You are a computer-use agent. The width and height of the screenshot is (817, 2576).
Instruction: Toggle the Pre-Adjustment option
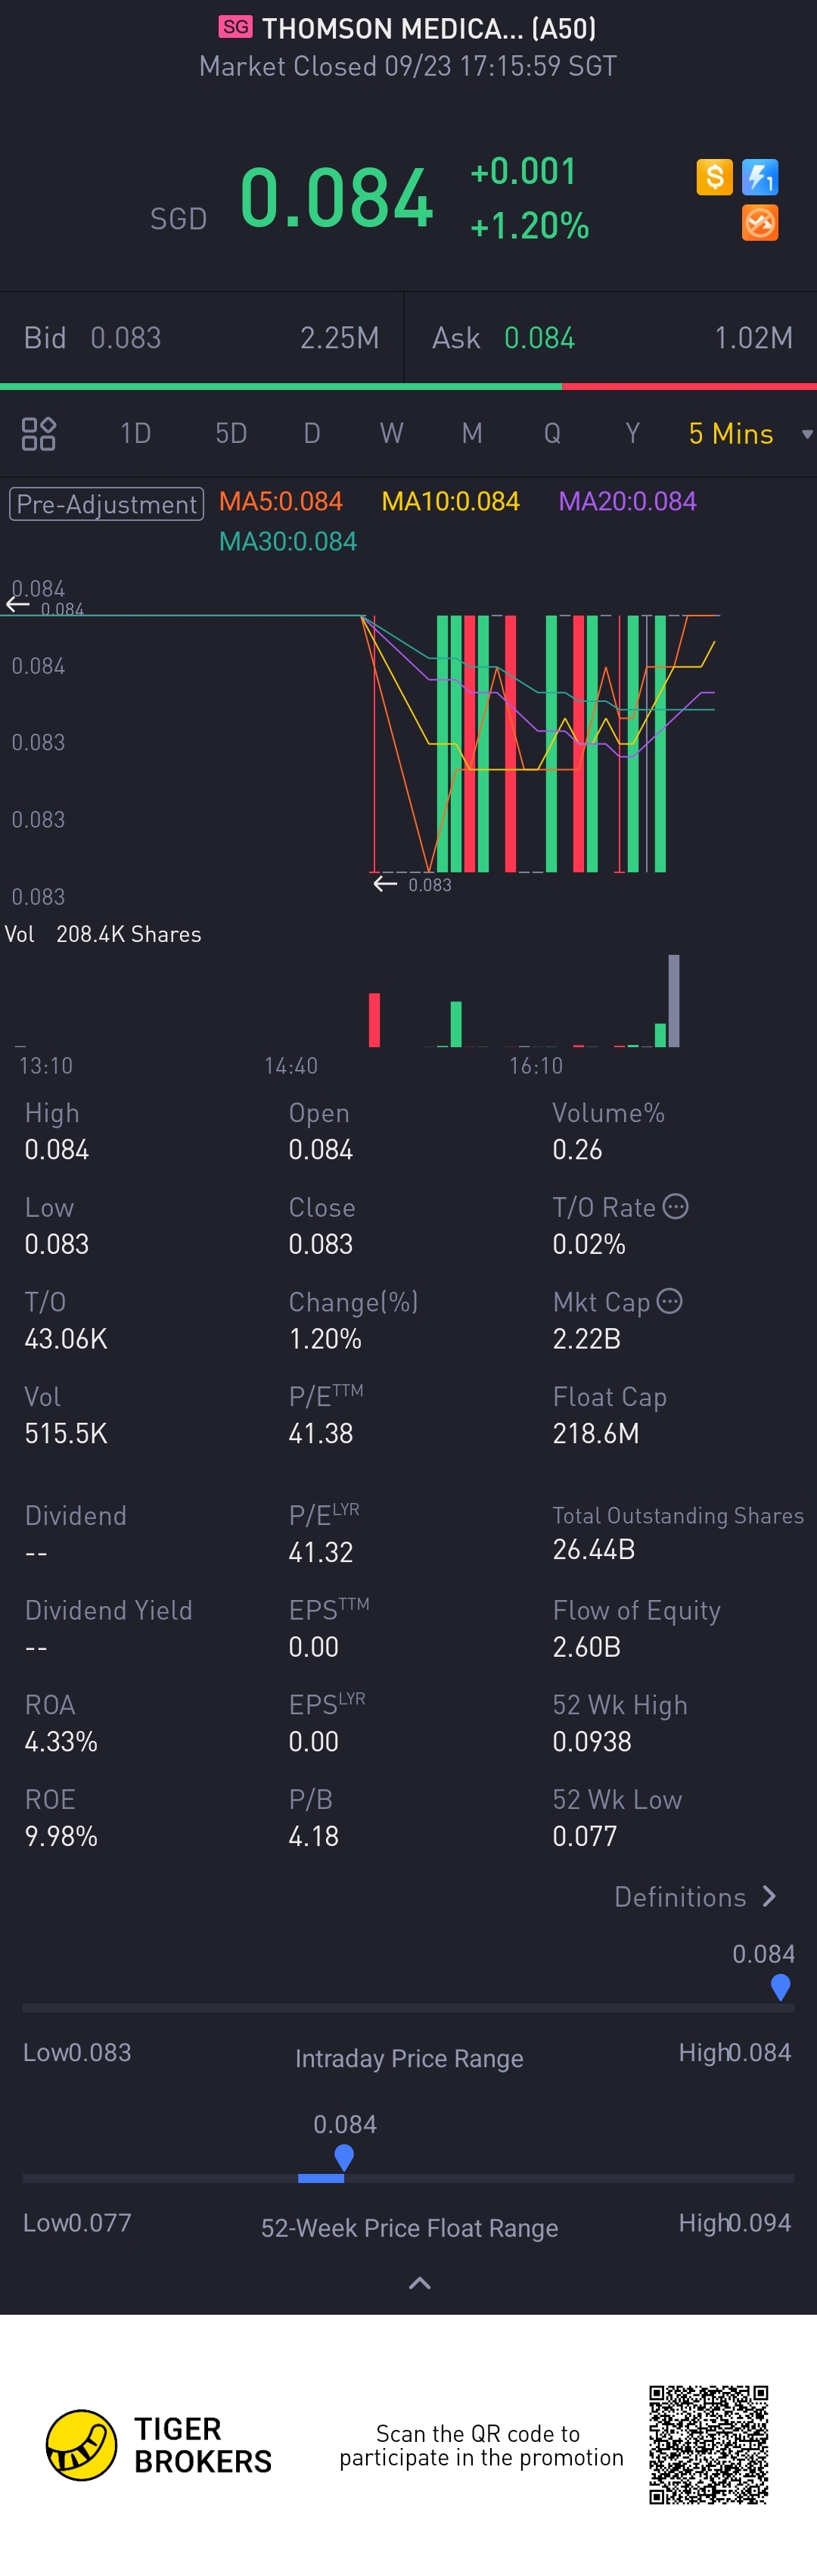click(x=107, y=503)
